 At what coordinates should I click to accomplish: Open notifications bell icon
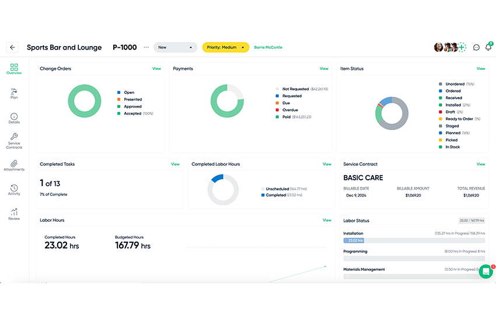487,47
